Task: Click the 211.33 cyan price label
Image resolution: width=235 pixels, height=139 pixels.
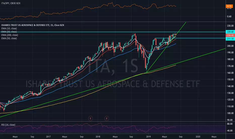Action: click(230, 39)
